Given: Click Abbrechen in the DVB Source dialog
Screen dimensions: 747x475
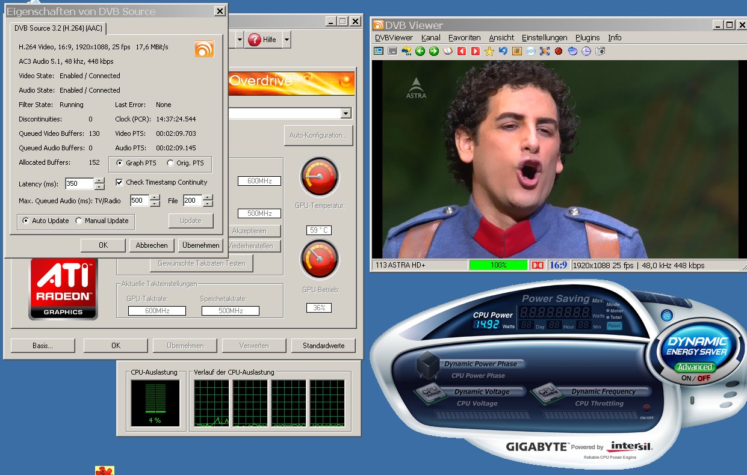Looking at the screenshot, I should click(152, 245).
